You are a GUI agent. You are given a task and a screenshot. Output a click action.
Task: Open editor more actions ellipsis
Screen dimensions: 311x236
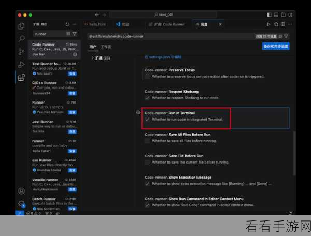click(290, 24)
